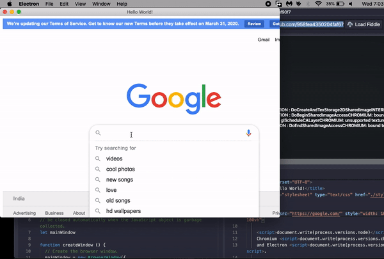The width and height of the screenshot is (384, 259).
Task: Click the https://google.com/ URL in HTML editor
Action: tap(316, 214)
